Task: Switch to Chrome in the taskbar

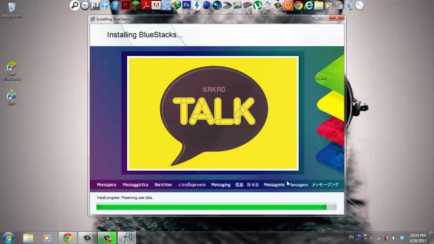Action: (67, 238)
